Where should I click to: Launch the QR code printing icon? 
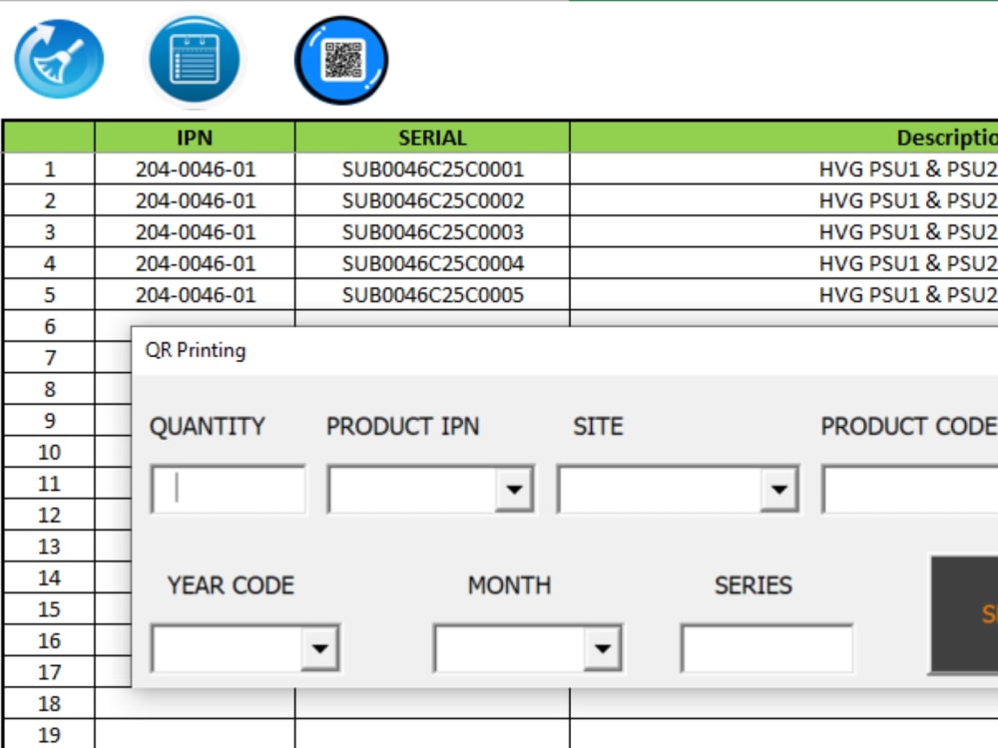pyautogui.click(x=341, y=61)
